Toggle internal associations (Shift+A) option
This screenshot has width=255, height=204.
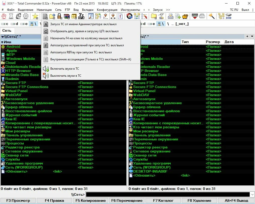[91, 60]
